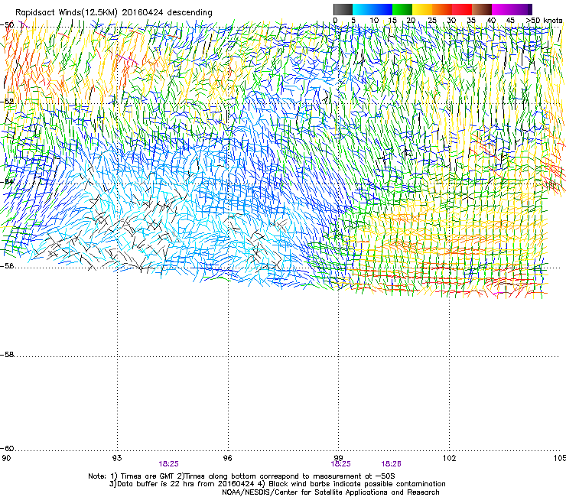Click the -52 latitude axis label
The height and width of the screenshot is (497, 566).
coord(7,102)
